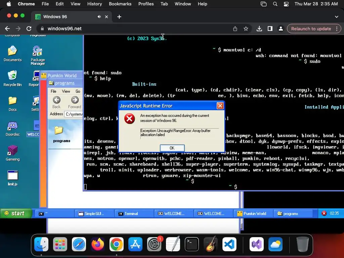Mute the Windows 96 tab audio
Screen dimensions: 344x258
(99, 17)
